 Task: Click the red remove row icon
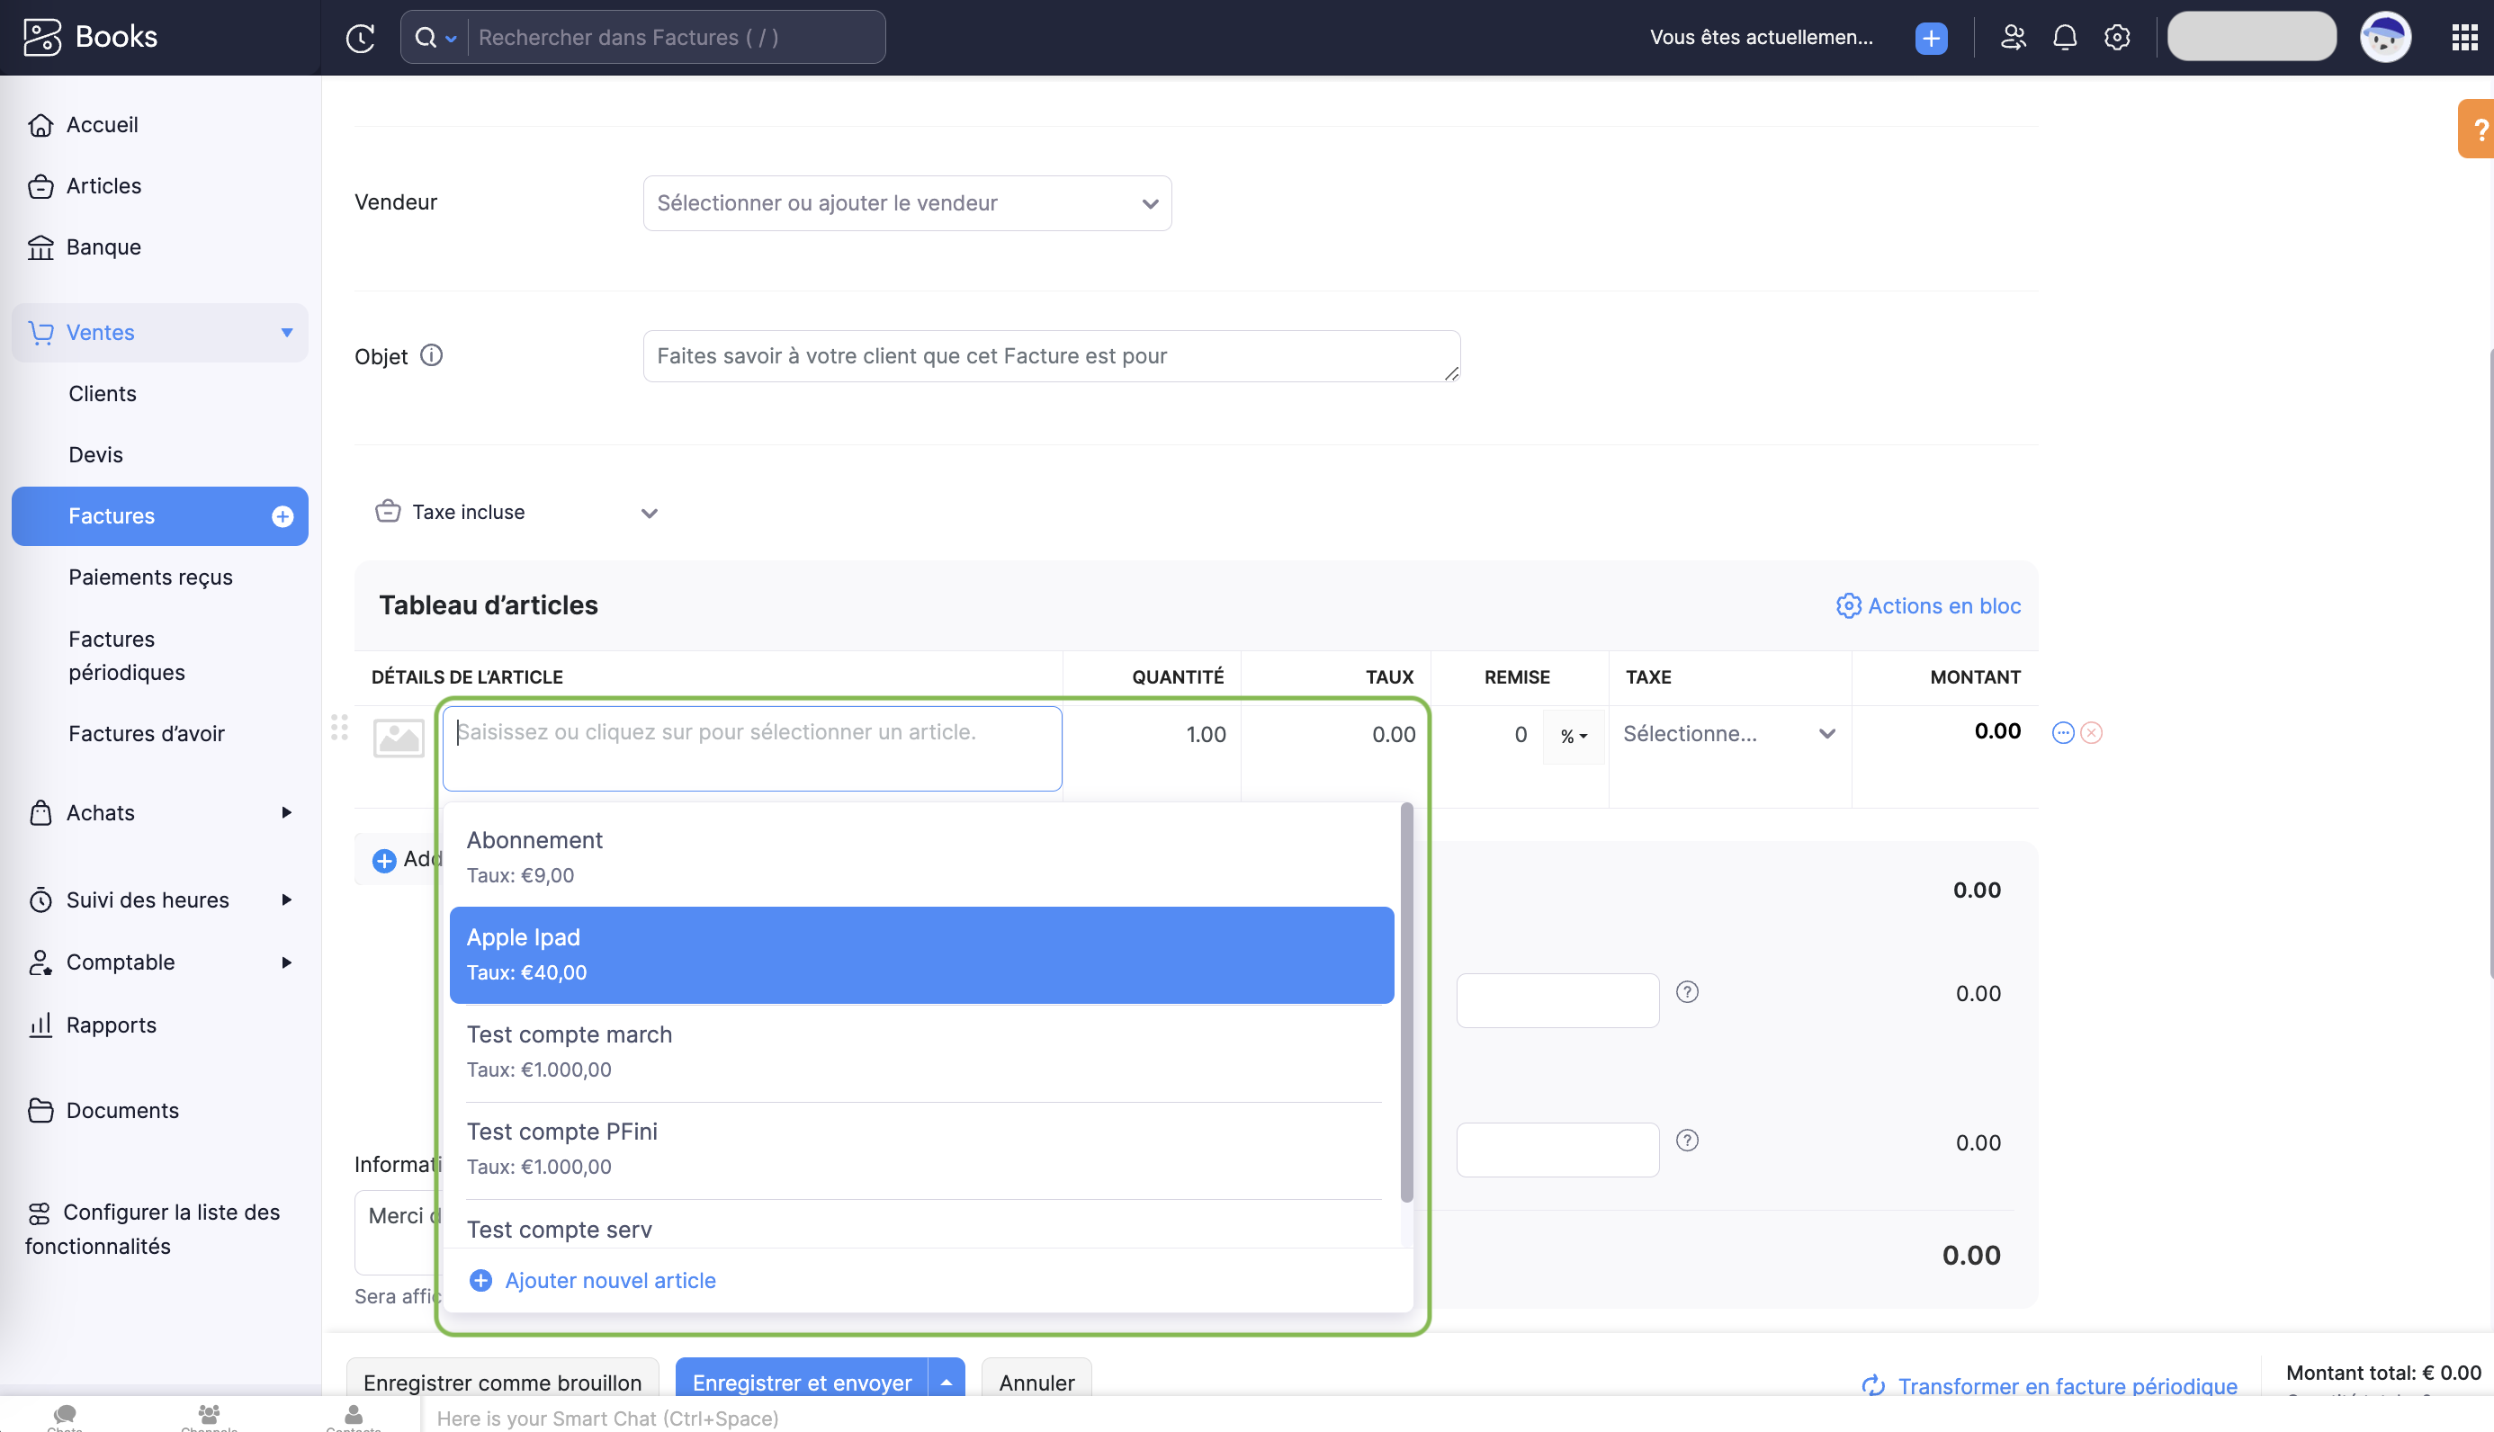tap(2092, 733)
